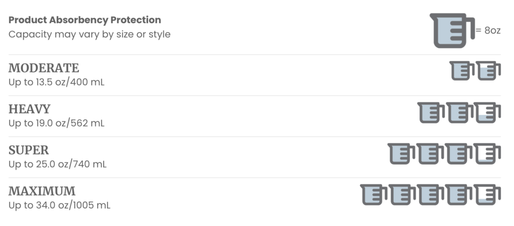Click the middle cup in Maximum row
514x226 pixels.
tap(431, 195)
